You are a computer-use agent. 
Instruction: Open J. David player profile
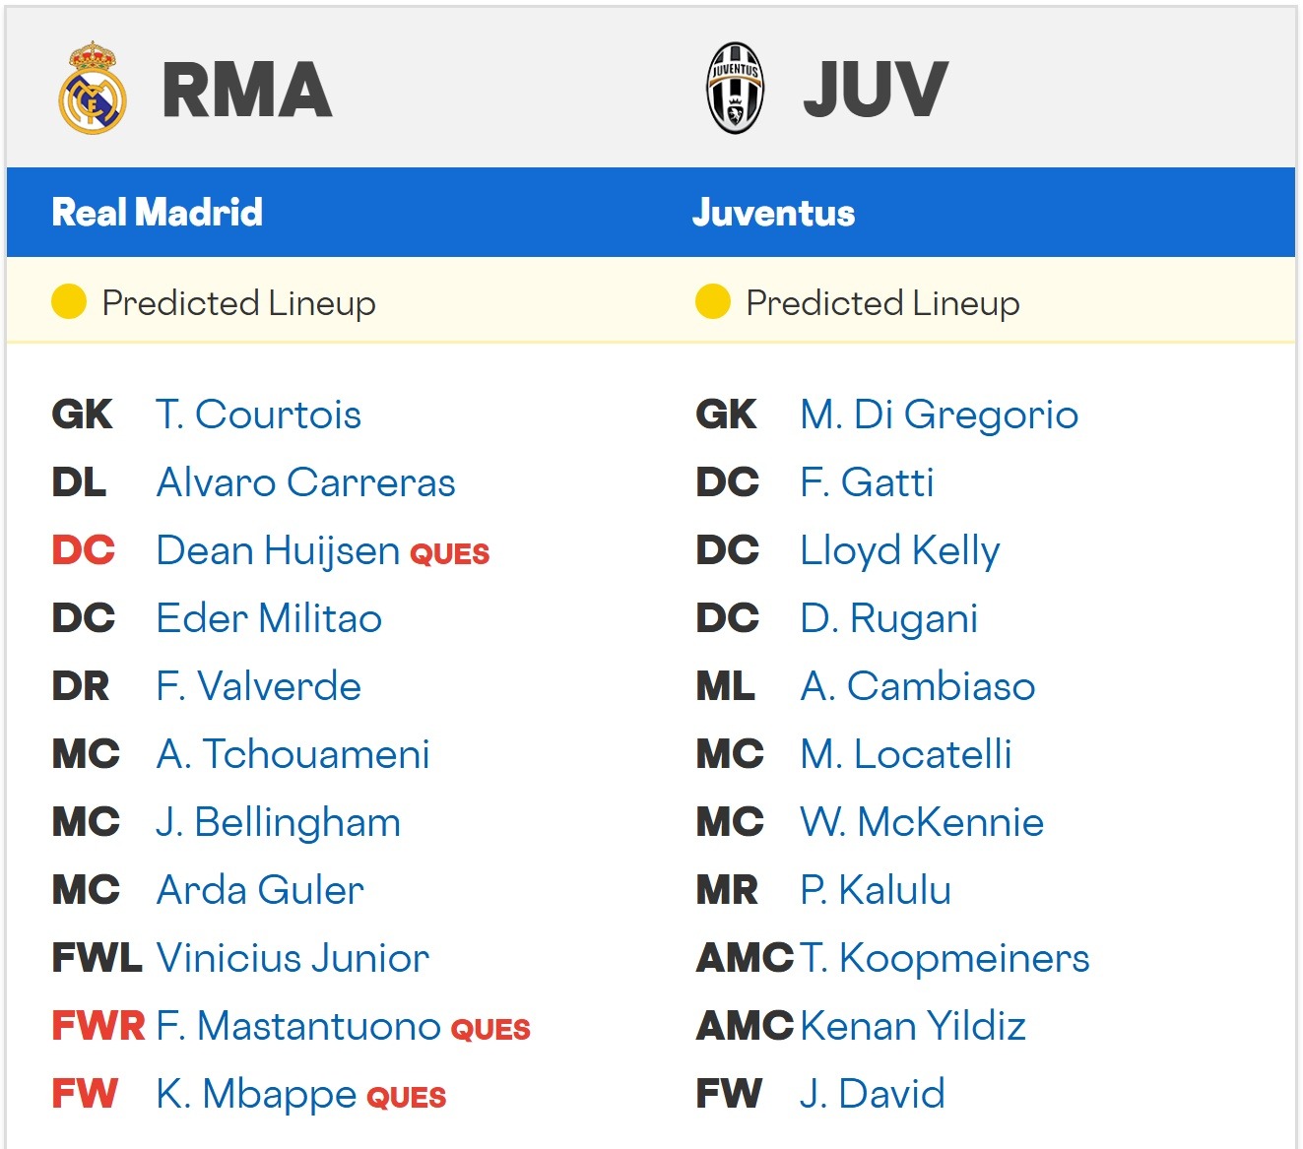tap(872, 1094)
